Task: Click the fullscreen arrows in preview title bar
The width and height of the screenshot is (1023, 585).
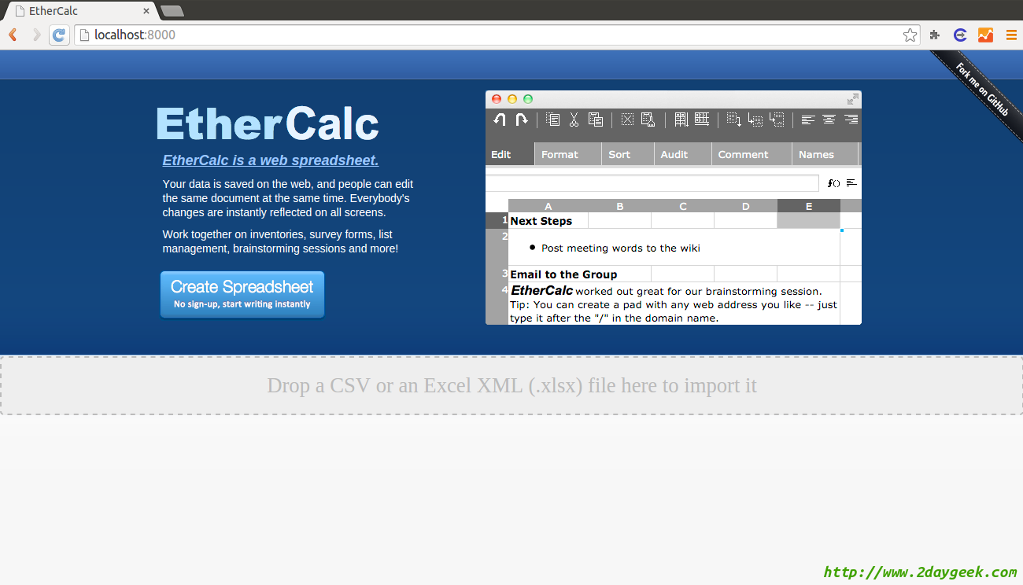Action: (x=852, y=99)
